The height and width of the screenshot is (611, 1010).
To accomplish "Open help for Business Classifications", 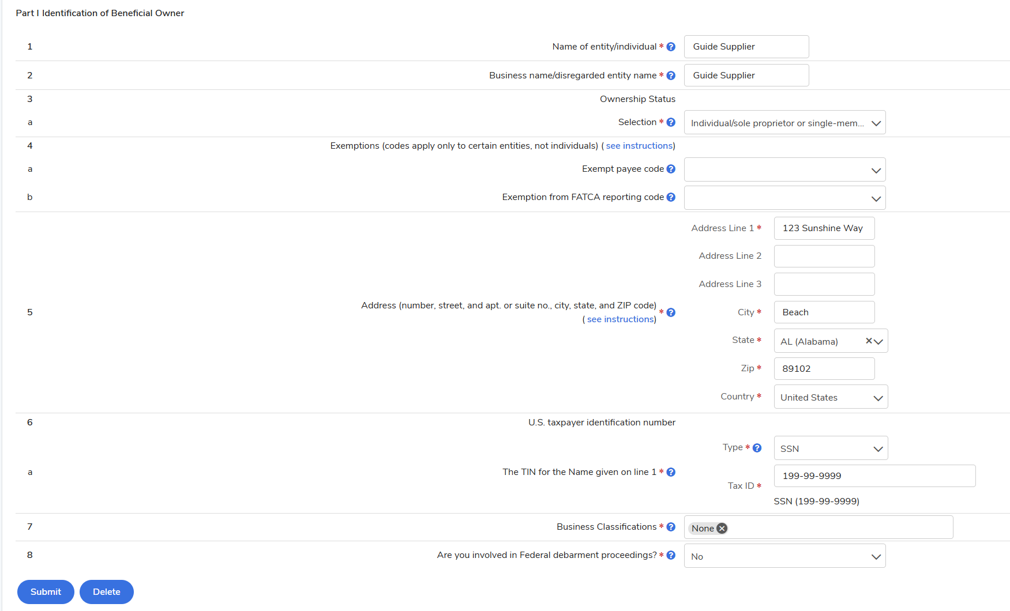I will [x=671, y=527].
